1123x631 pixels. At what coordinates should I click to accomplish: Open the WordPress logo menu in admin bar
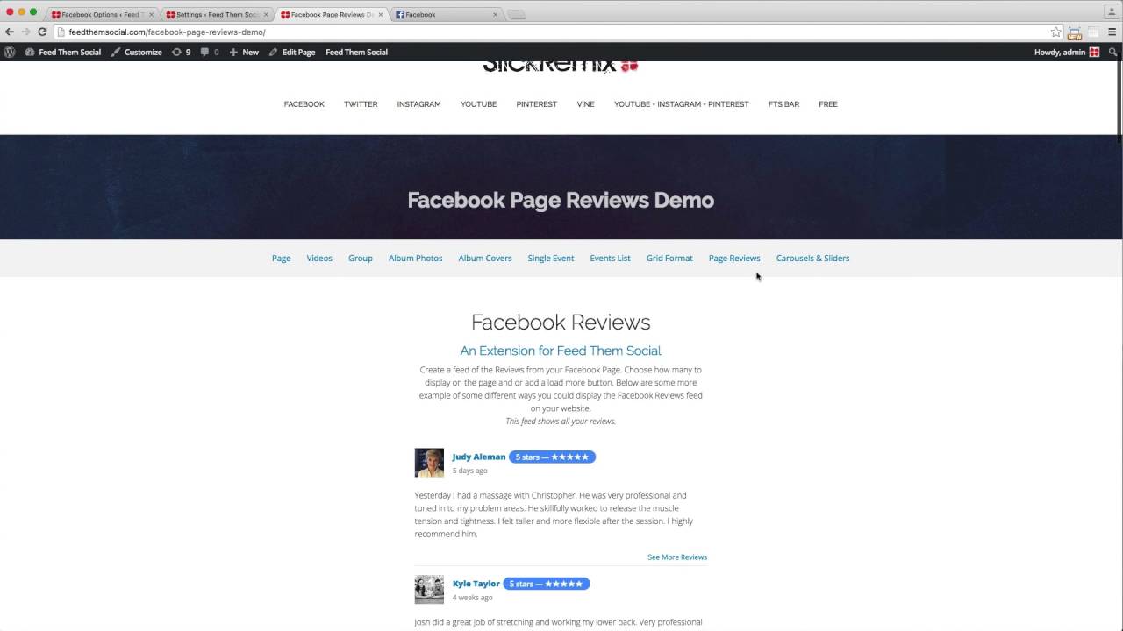[10, 52]
